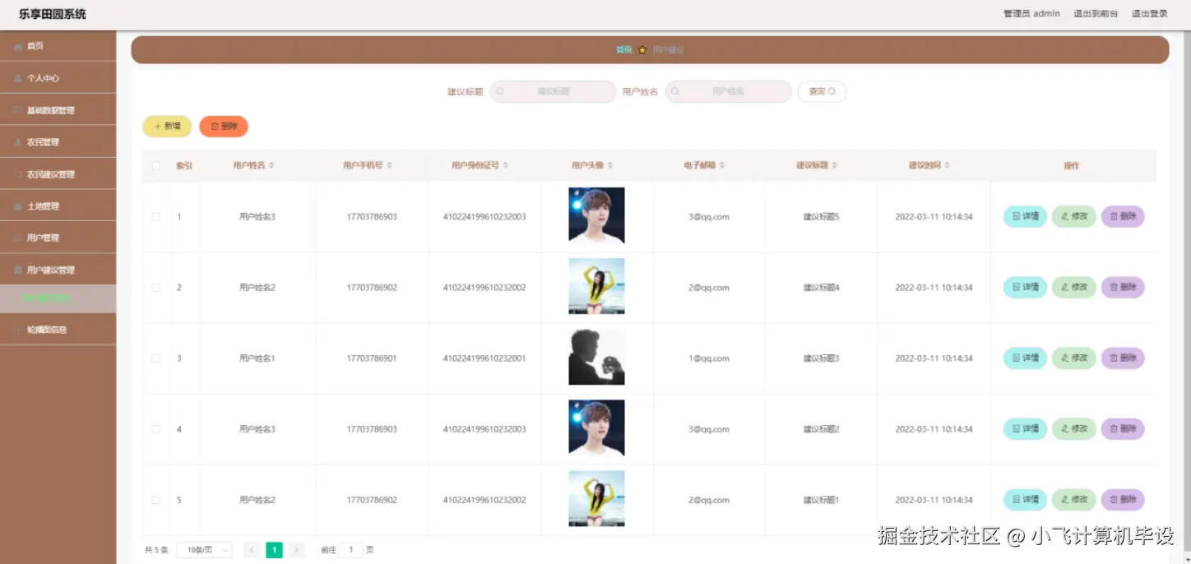Select the highlighted submenu under 用户建议管理
This screenshot has height=564, width=1191.
58,298
